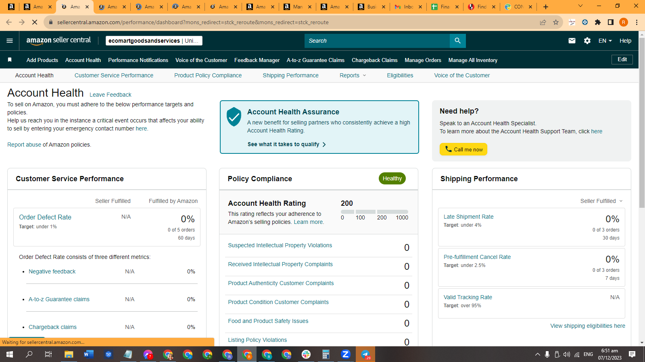Open the Windows notification center icon
Screen dimensions: 645x362
coord(632,354)
